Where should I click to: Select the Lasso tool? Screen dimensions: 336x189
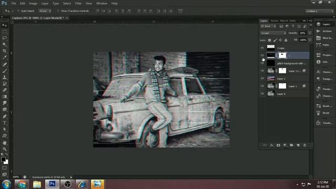pyautogui.click(x=5, y=38)
